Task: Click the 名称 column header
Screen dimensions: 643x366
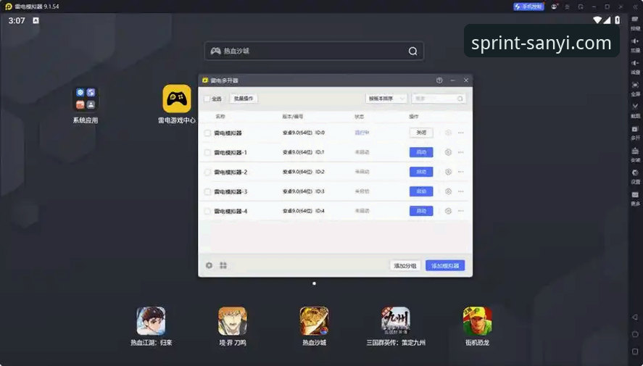Action: (x=220, y=117)
